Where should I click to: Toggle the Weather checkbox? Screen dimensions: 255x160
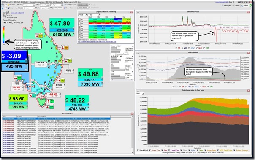[x=6, y=5]
